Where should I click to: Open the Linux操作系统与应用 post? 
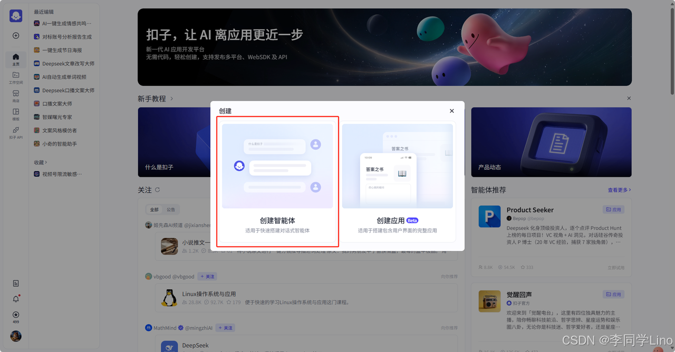[x=209, y=294]
